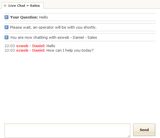Click the Send button

(x=144, y=130)
